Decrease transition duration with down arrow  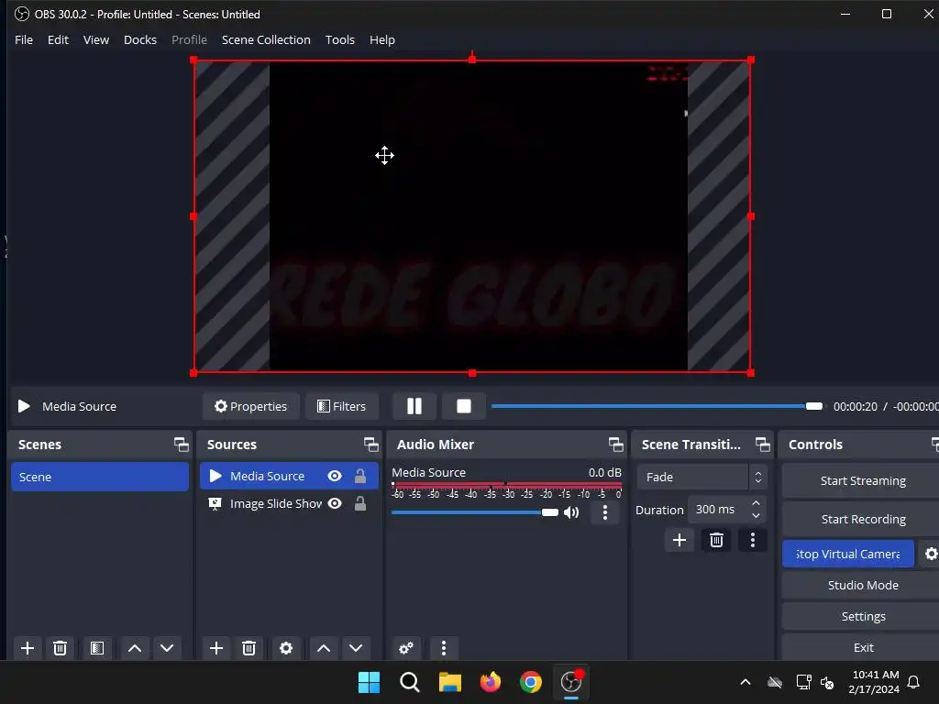(x=756, y=516)
